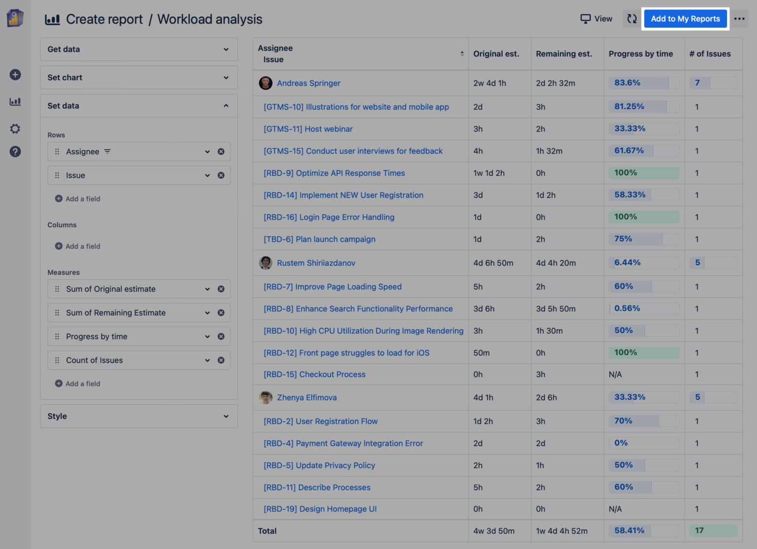Open the Andreas Springer assignee link
This screenshot has height=549, width=757.
tap(309, 83)
